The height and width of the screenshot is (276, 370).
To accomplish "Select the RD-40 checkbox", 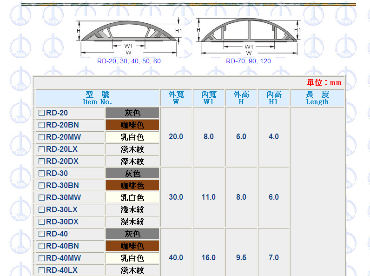I will tap(41, 234).
